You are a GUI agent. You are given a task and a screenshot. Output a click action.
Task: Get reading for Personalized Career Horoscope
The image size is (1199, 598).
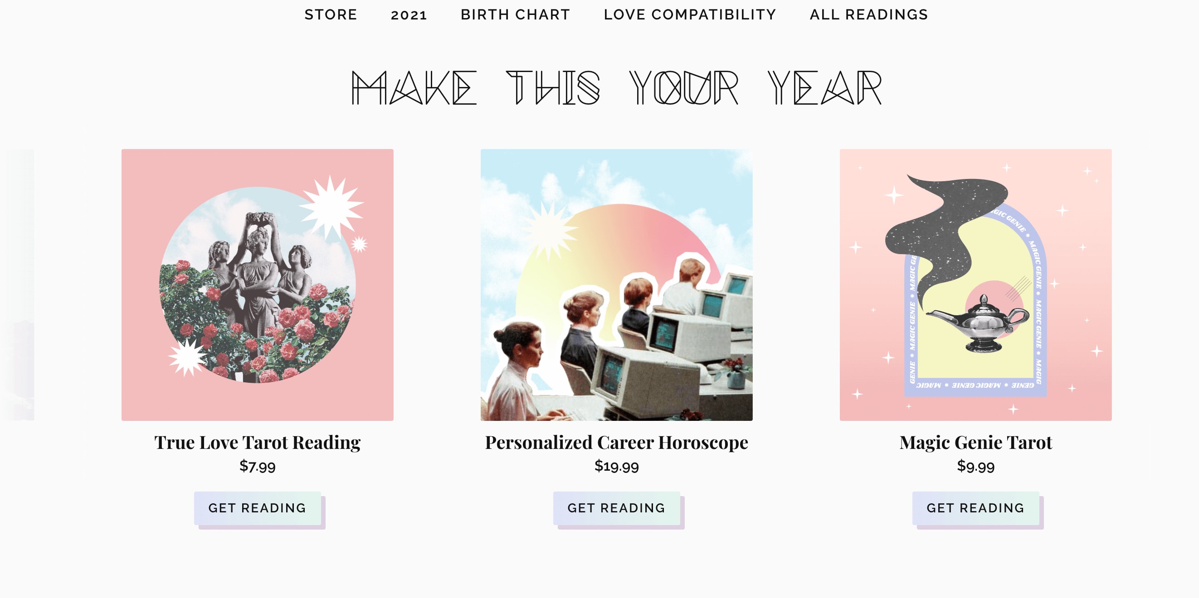pos(616,508)
